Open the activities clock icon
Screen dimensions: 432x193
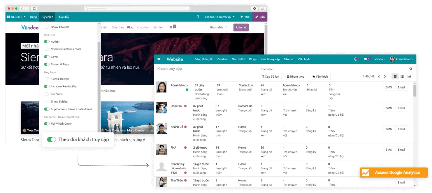tap(356, 59)
